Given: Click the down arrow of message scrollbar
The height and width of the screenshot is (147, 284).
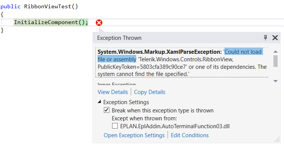Looking at the screenshot, I should coord(275,81).
